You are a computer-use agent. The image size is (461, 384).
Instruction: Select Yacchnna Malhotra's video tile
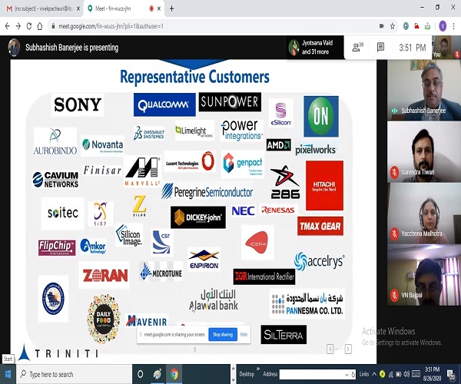click(x=424, y=214)
